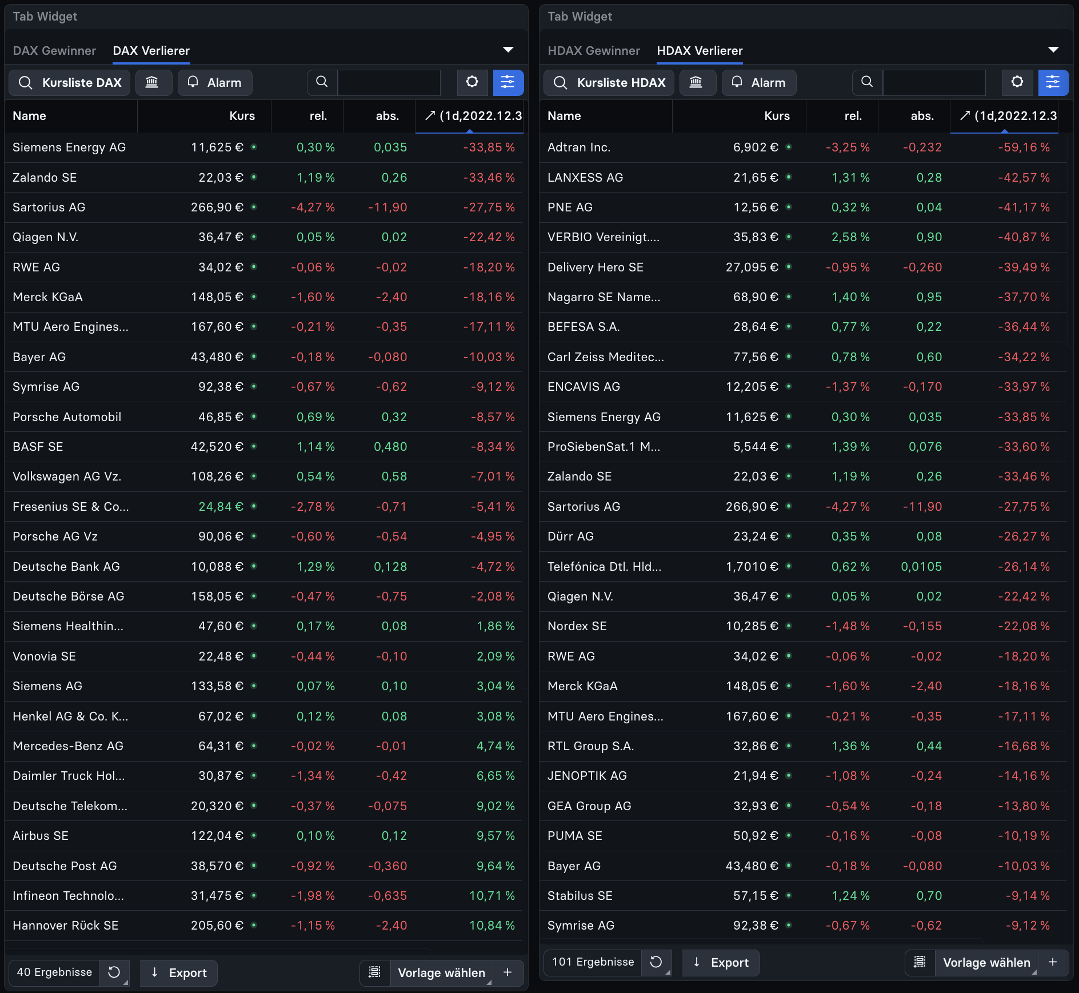Sort DAX table by Kurs column
This screenshot has height=993, width=1079.
[x=205, y=116]
